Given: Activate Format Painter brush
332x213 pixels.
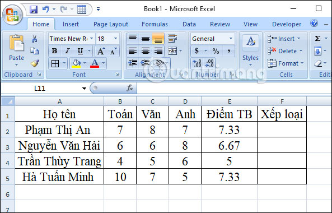Looking at the screenshot, I should tap(35, 63).
